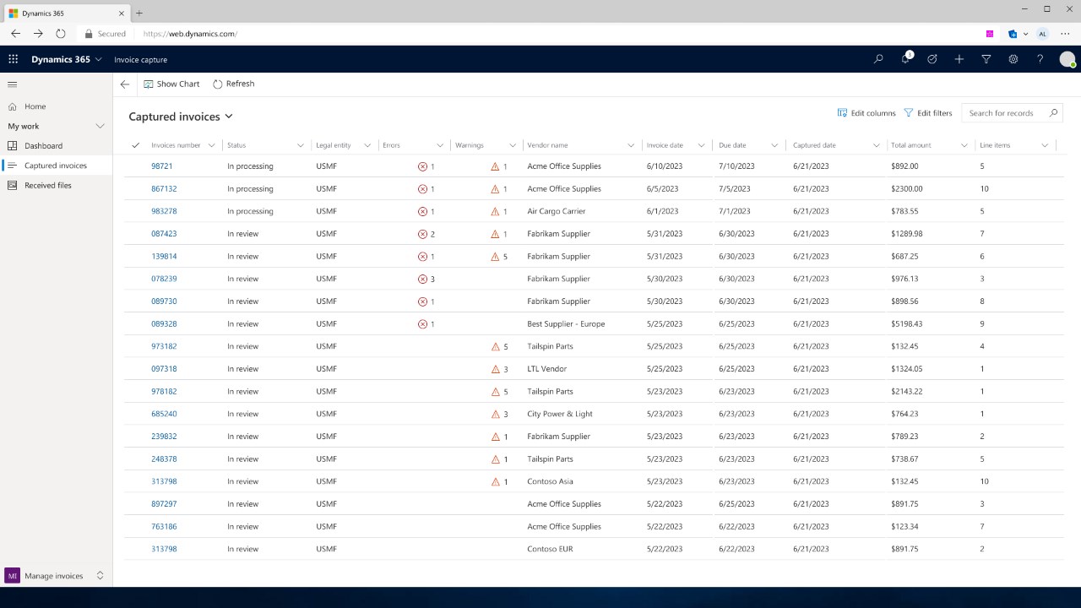
Task: Collapse the hamburger navigation menu
Action: (x=13, y=84)
